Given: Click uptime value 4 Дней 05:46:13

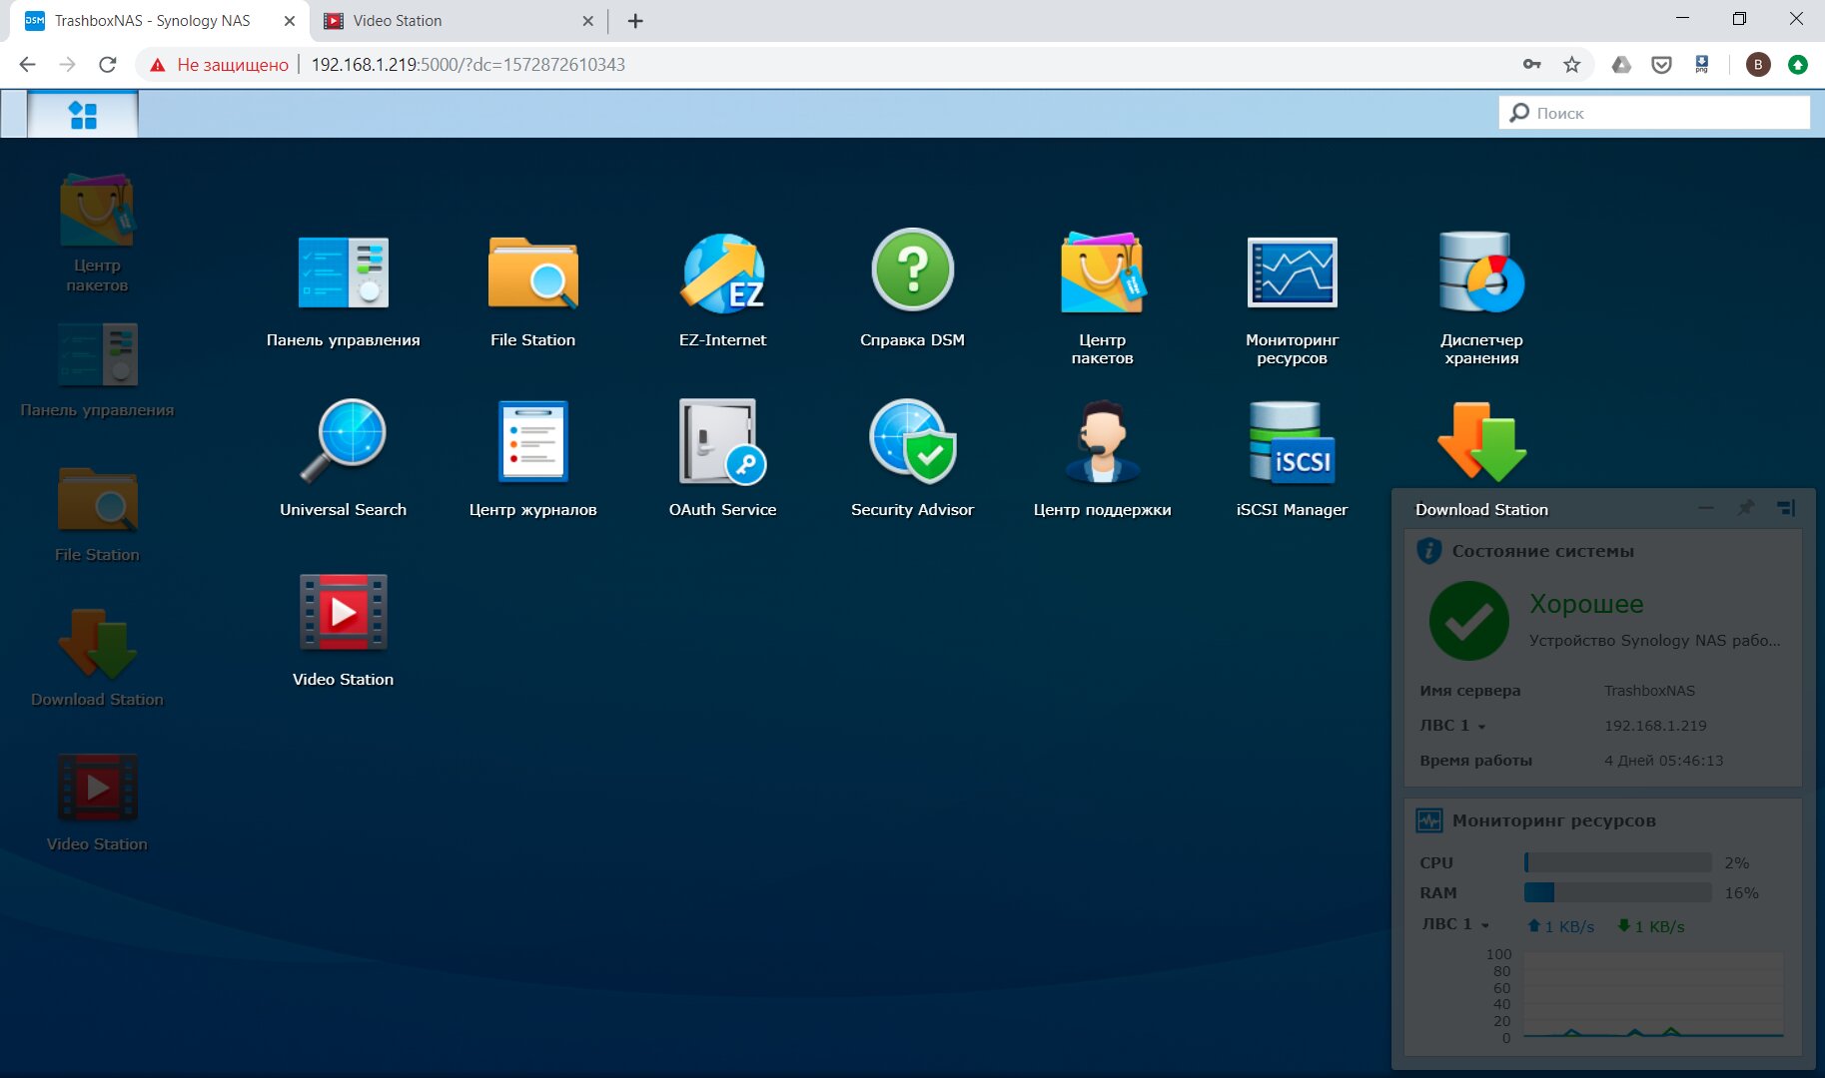Looking at the screenshot, I should click(1663, 761).
